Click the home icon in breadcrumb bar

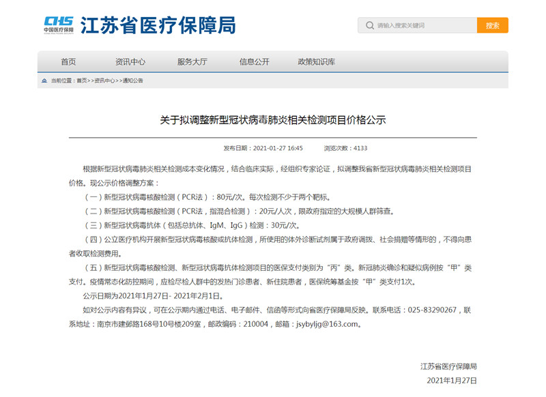pos(44,80)
